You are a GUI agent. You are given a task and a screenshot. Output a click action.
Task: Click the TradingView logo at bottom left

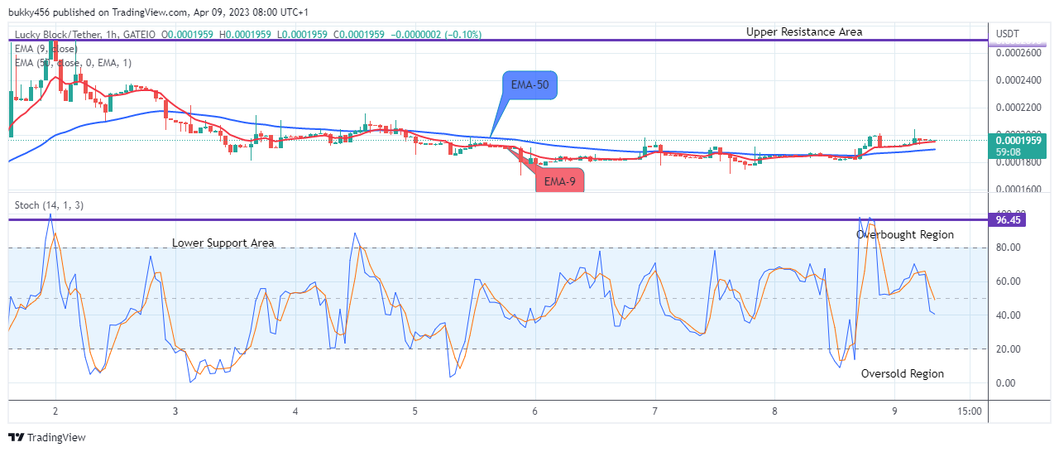pyautogui.click(x=46, y=437)
